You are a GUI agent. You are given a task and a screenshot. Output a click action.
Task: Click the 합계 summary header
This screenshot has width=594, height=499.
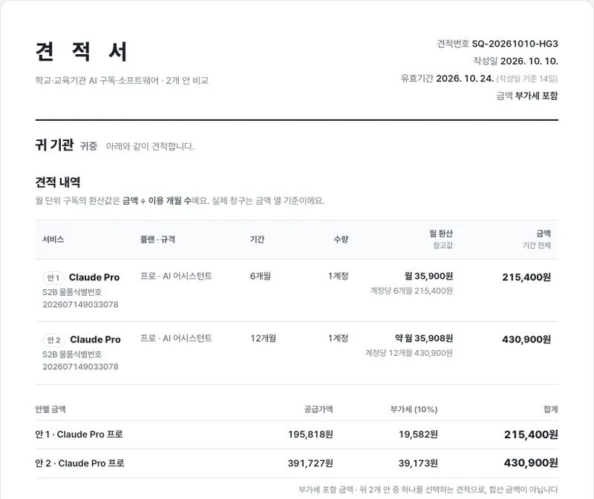click(551, 409)
